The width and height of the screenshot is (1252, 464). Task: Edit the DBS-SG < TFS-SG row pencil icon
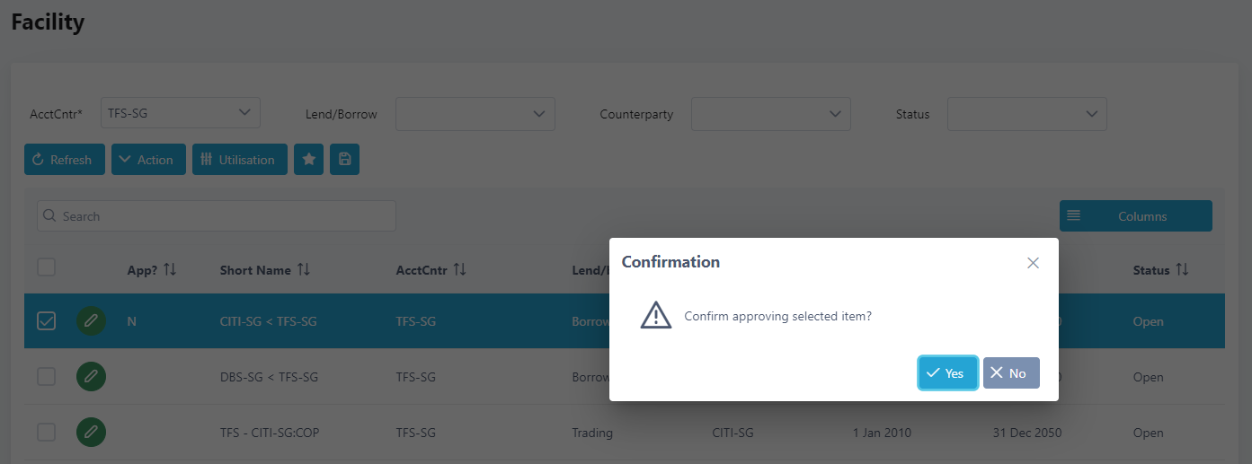click(x=91, y=377)
